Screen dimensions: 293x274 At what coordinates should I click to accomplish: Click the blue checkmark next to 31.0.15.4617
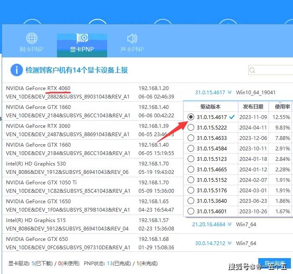coord(232,117)
